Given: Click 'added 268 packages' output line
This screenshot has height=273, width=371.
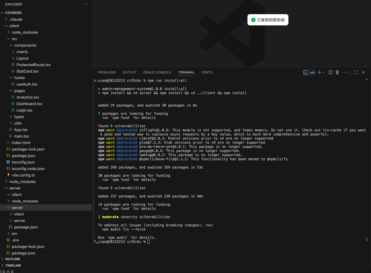Looking at the screenshot, I should coord(150,167).
